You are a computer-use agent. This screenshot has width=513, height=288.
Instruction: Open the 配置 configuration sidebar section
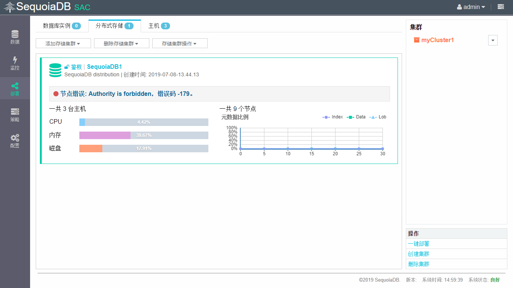[x=15, y=141]
